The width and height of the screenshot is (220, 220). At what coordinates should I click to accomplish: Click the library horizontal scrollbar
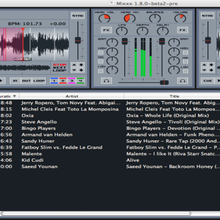coord(96,213)
